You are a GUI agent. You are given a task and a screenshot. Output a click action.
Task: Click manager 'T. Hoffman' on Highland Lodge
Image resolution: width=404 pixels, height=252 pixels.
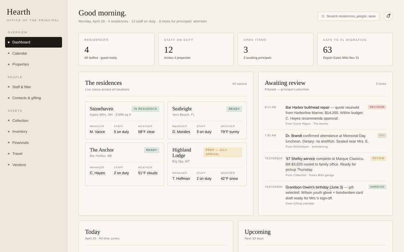181,179
